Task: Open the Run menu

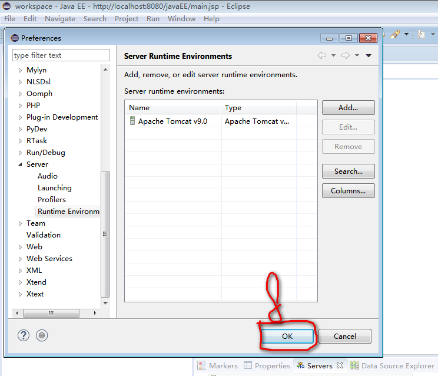Action: 153,18
